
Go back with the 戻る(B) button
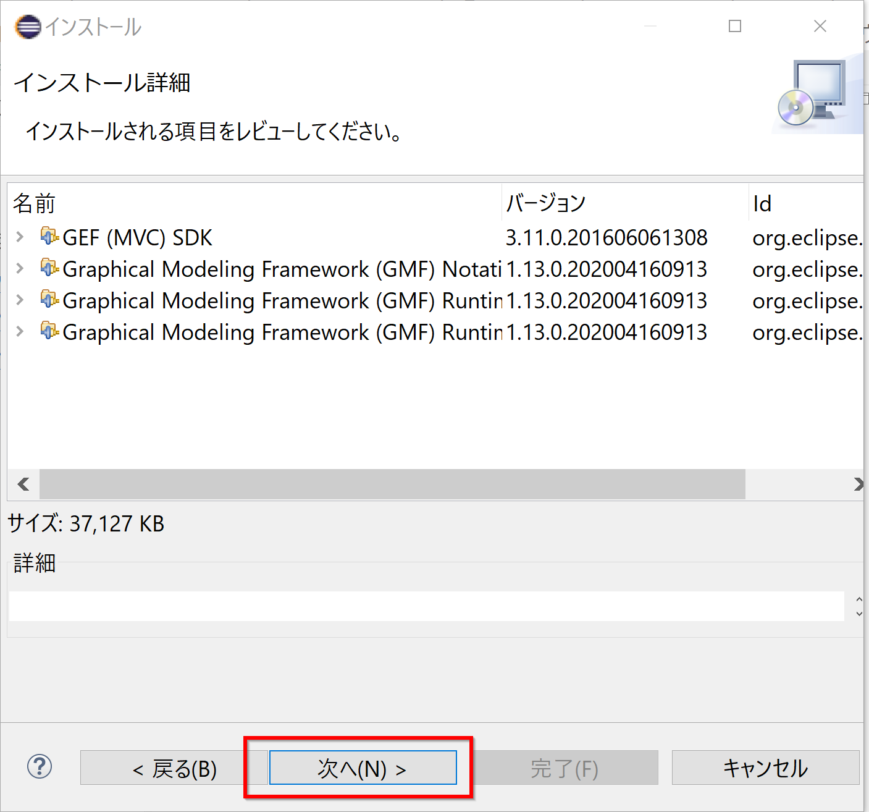tap(174, 768)
